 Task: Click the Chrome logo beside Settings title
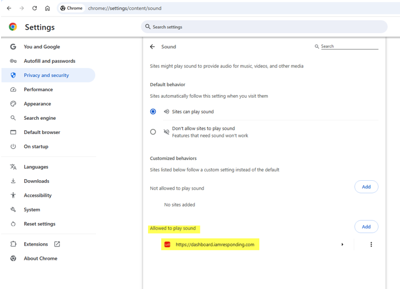[13, 27]
